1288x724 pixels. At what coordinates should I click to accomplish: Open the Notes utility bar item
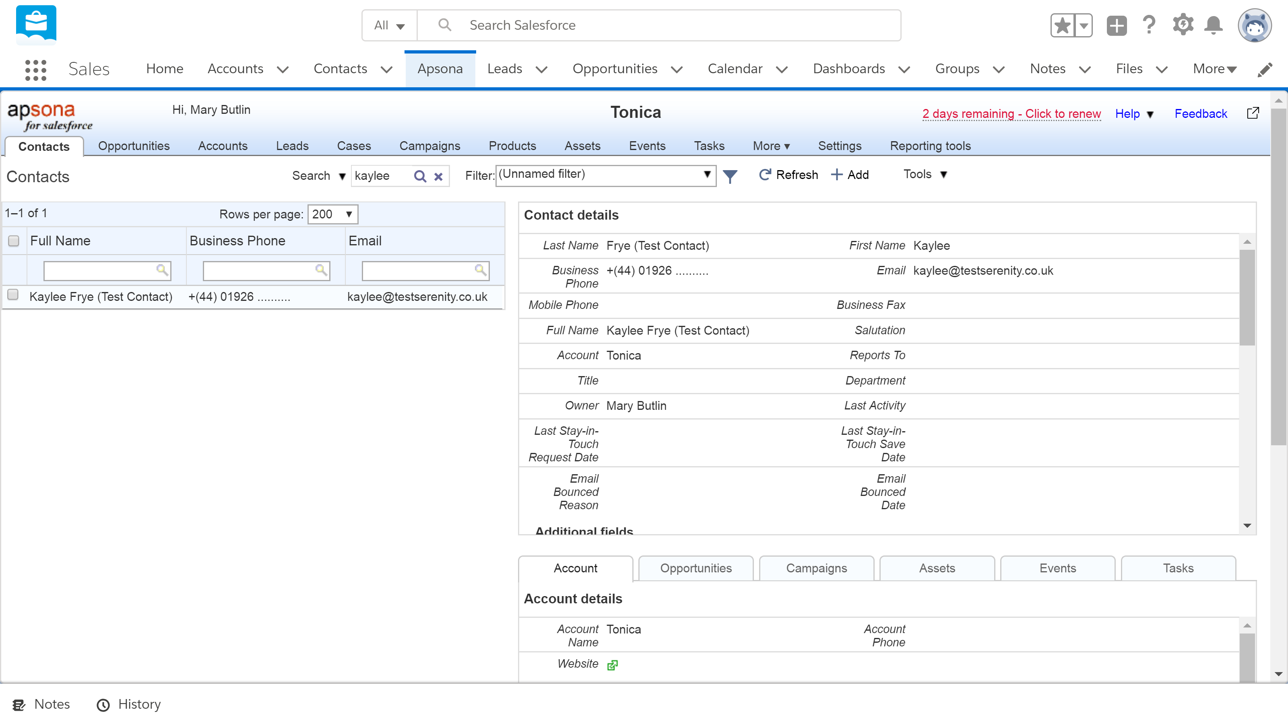coord(41,705)
